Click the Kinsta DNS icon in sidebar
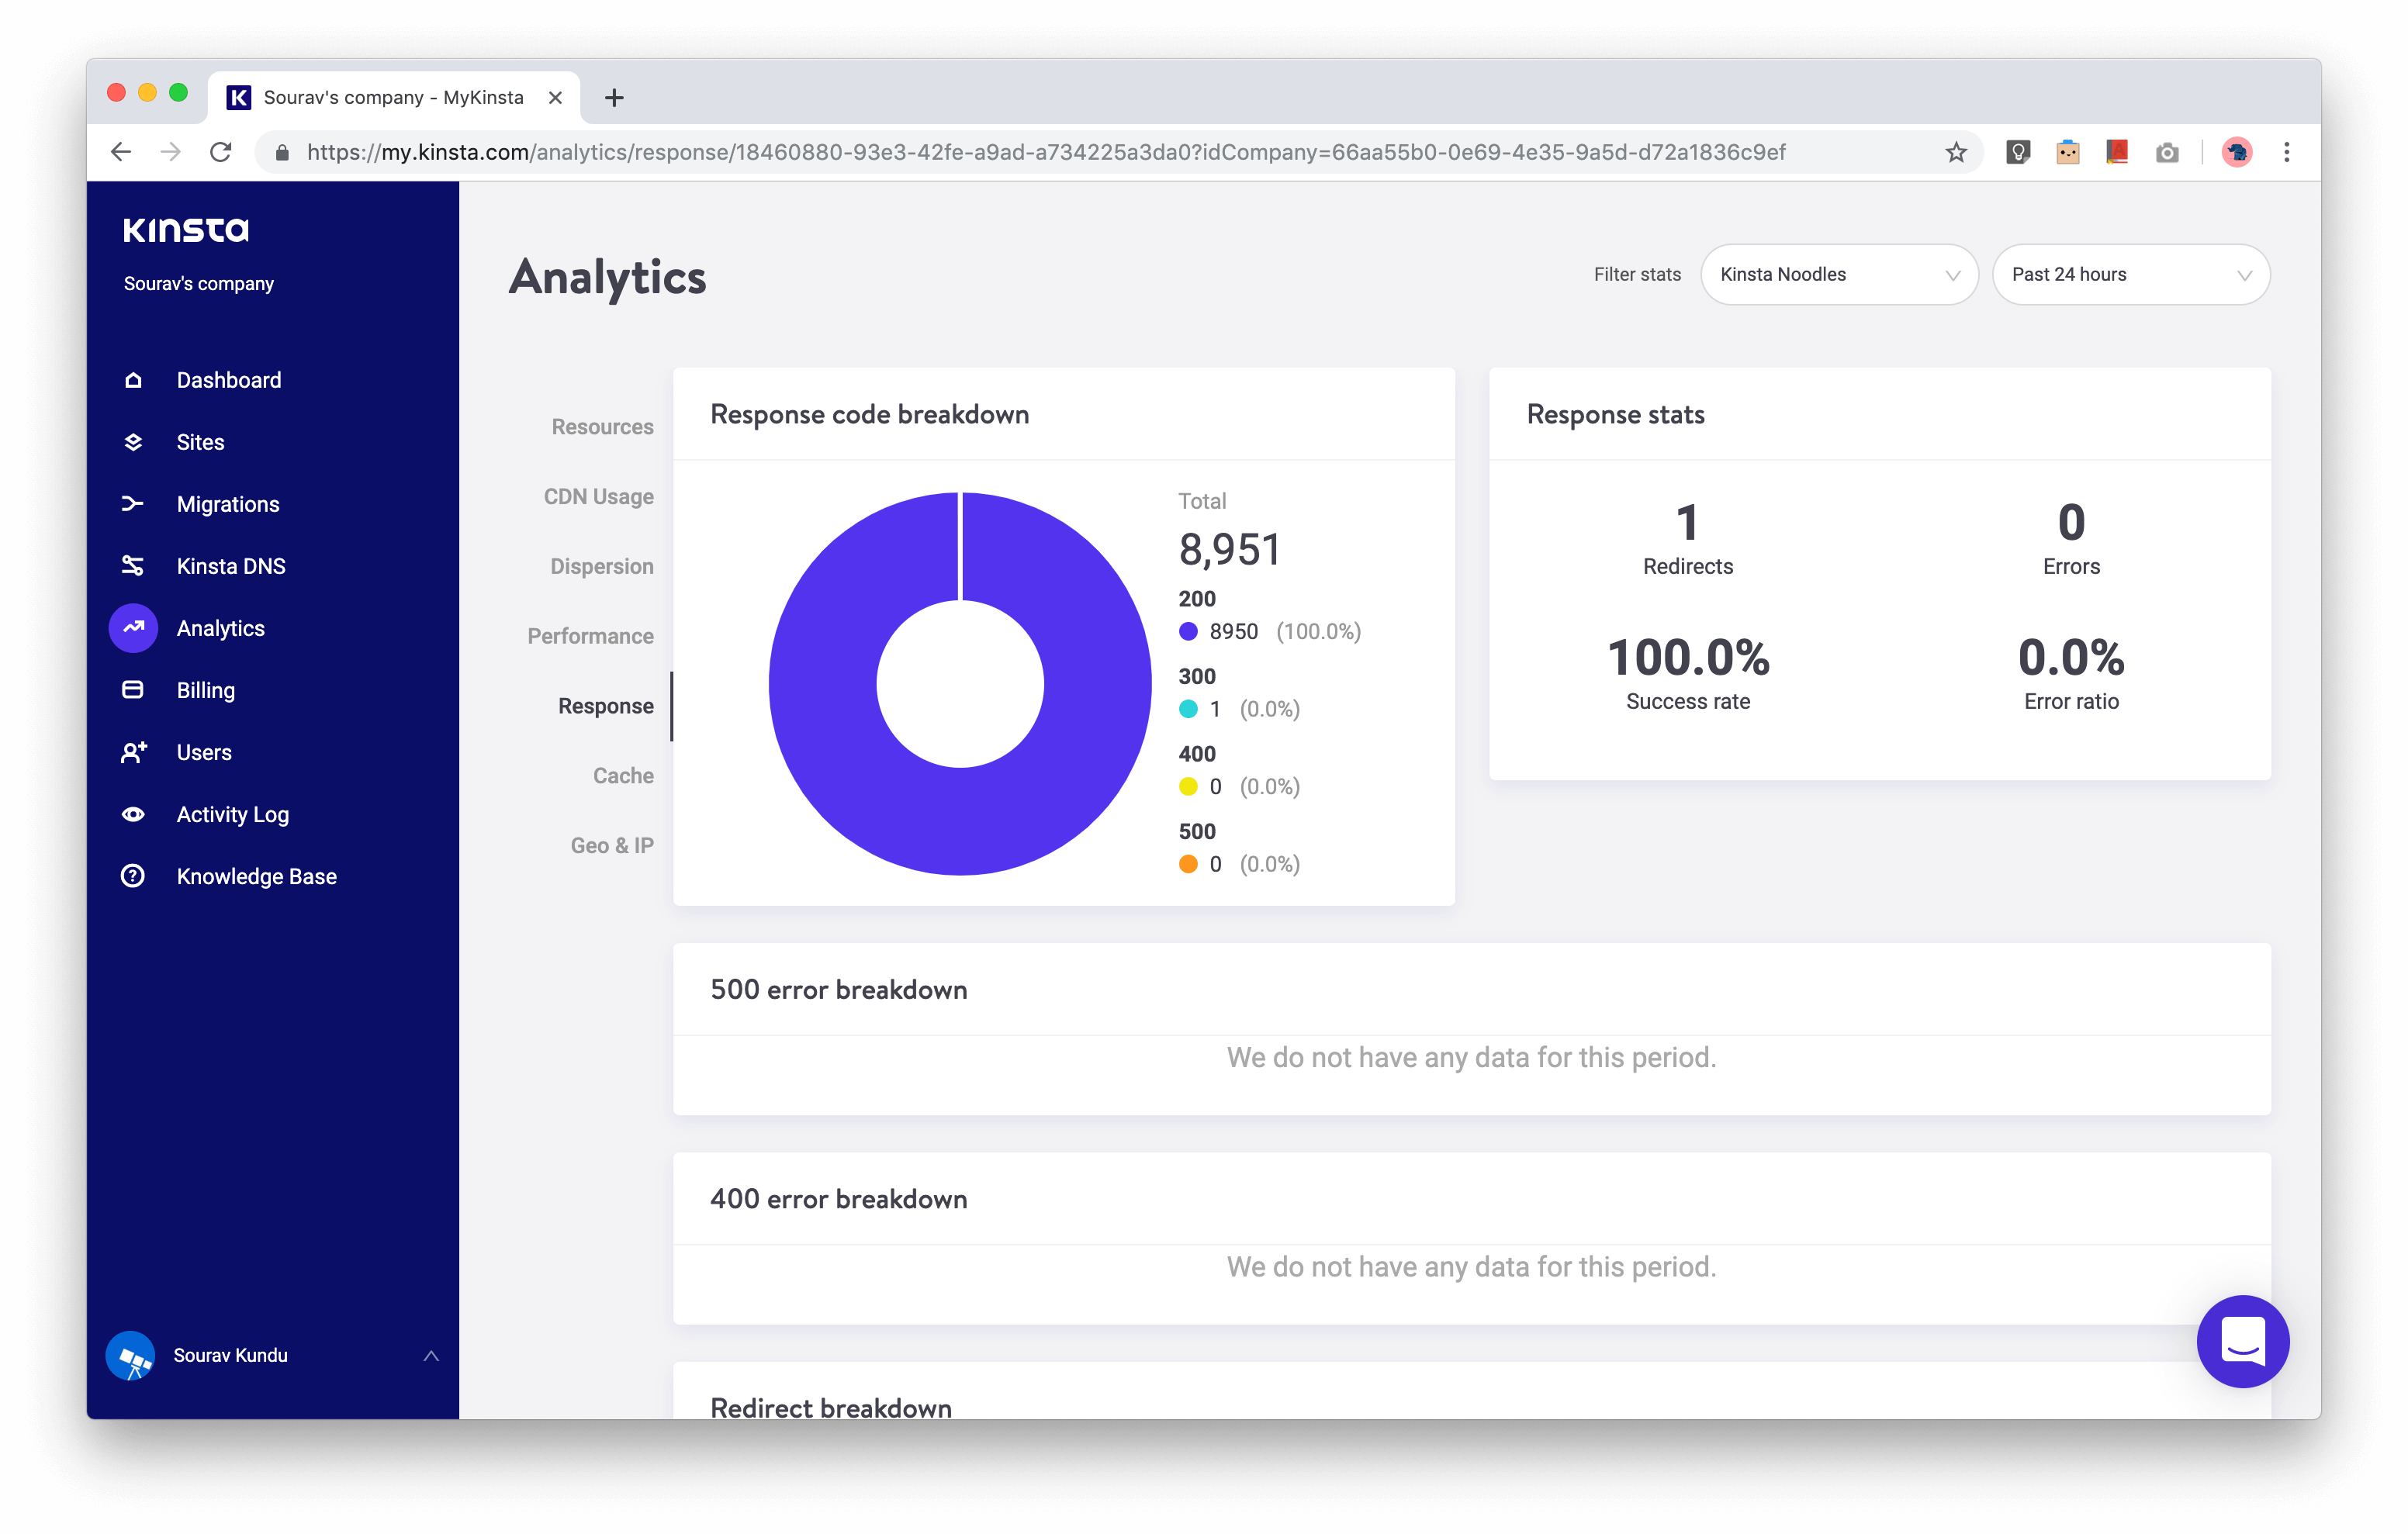Image resolution: width=2408 pixels, height=1534 pixels. (137, 565)
